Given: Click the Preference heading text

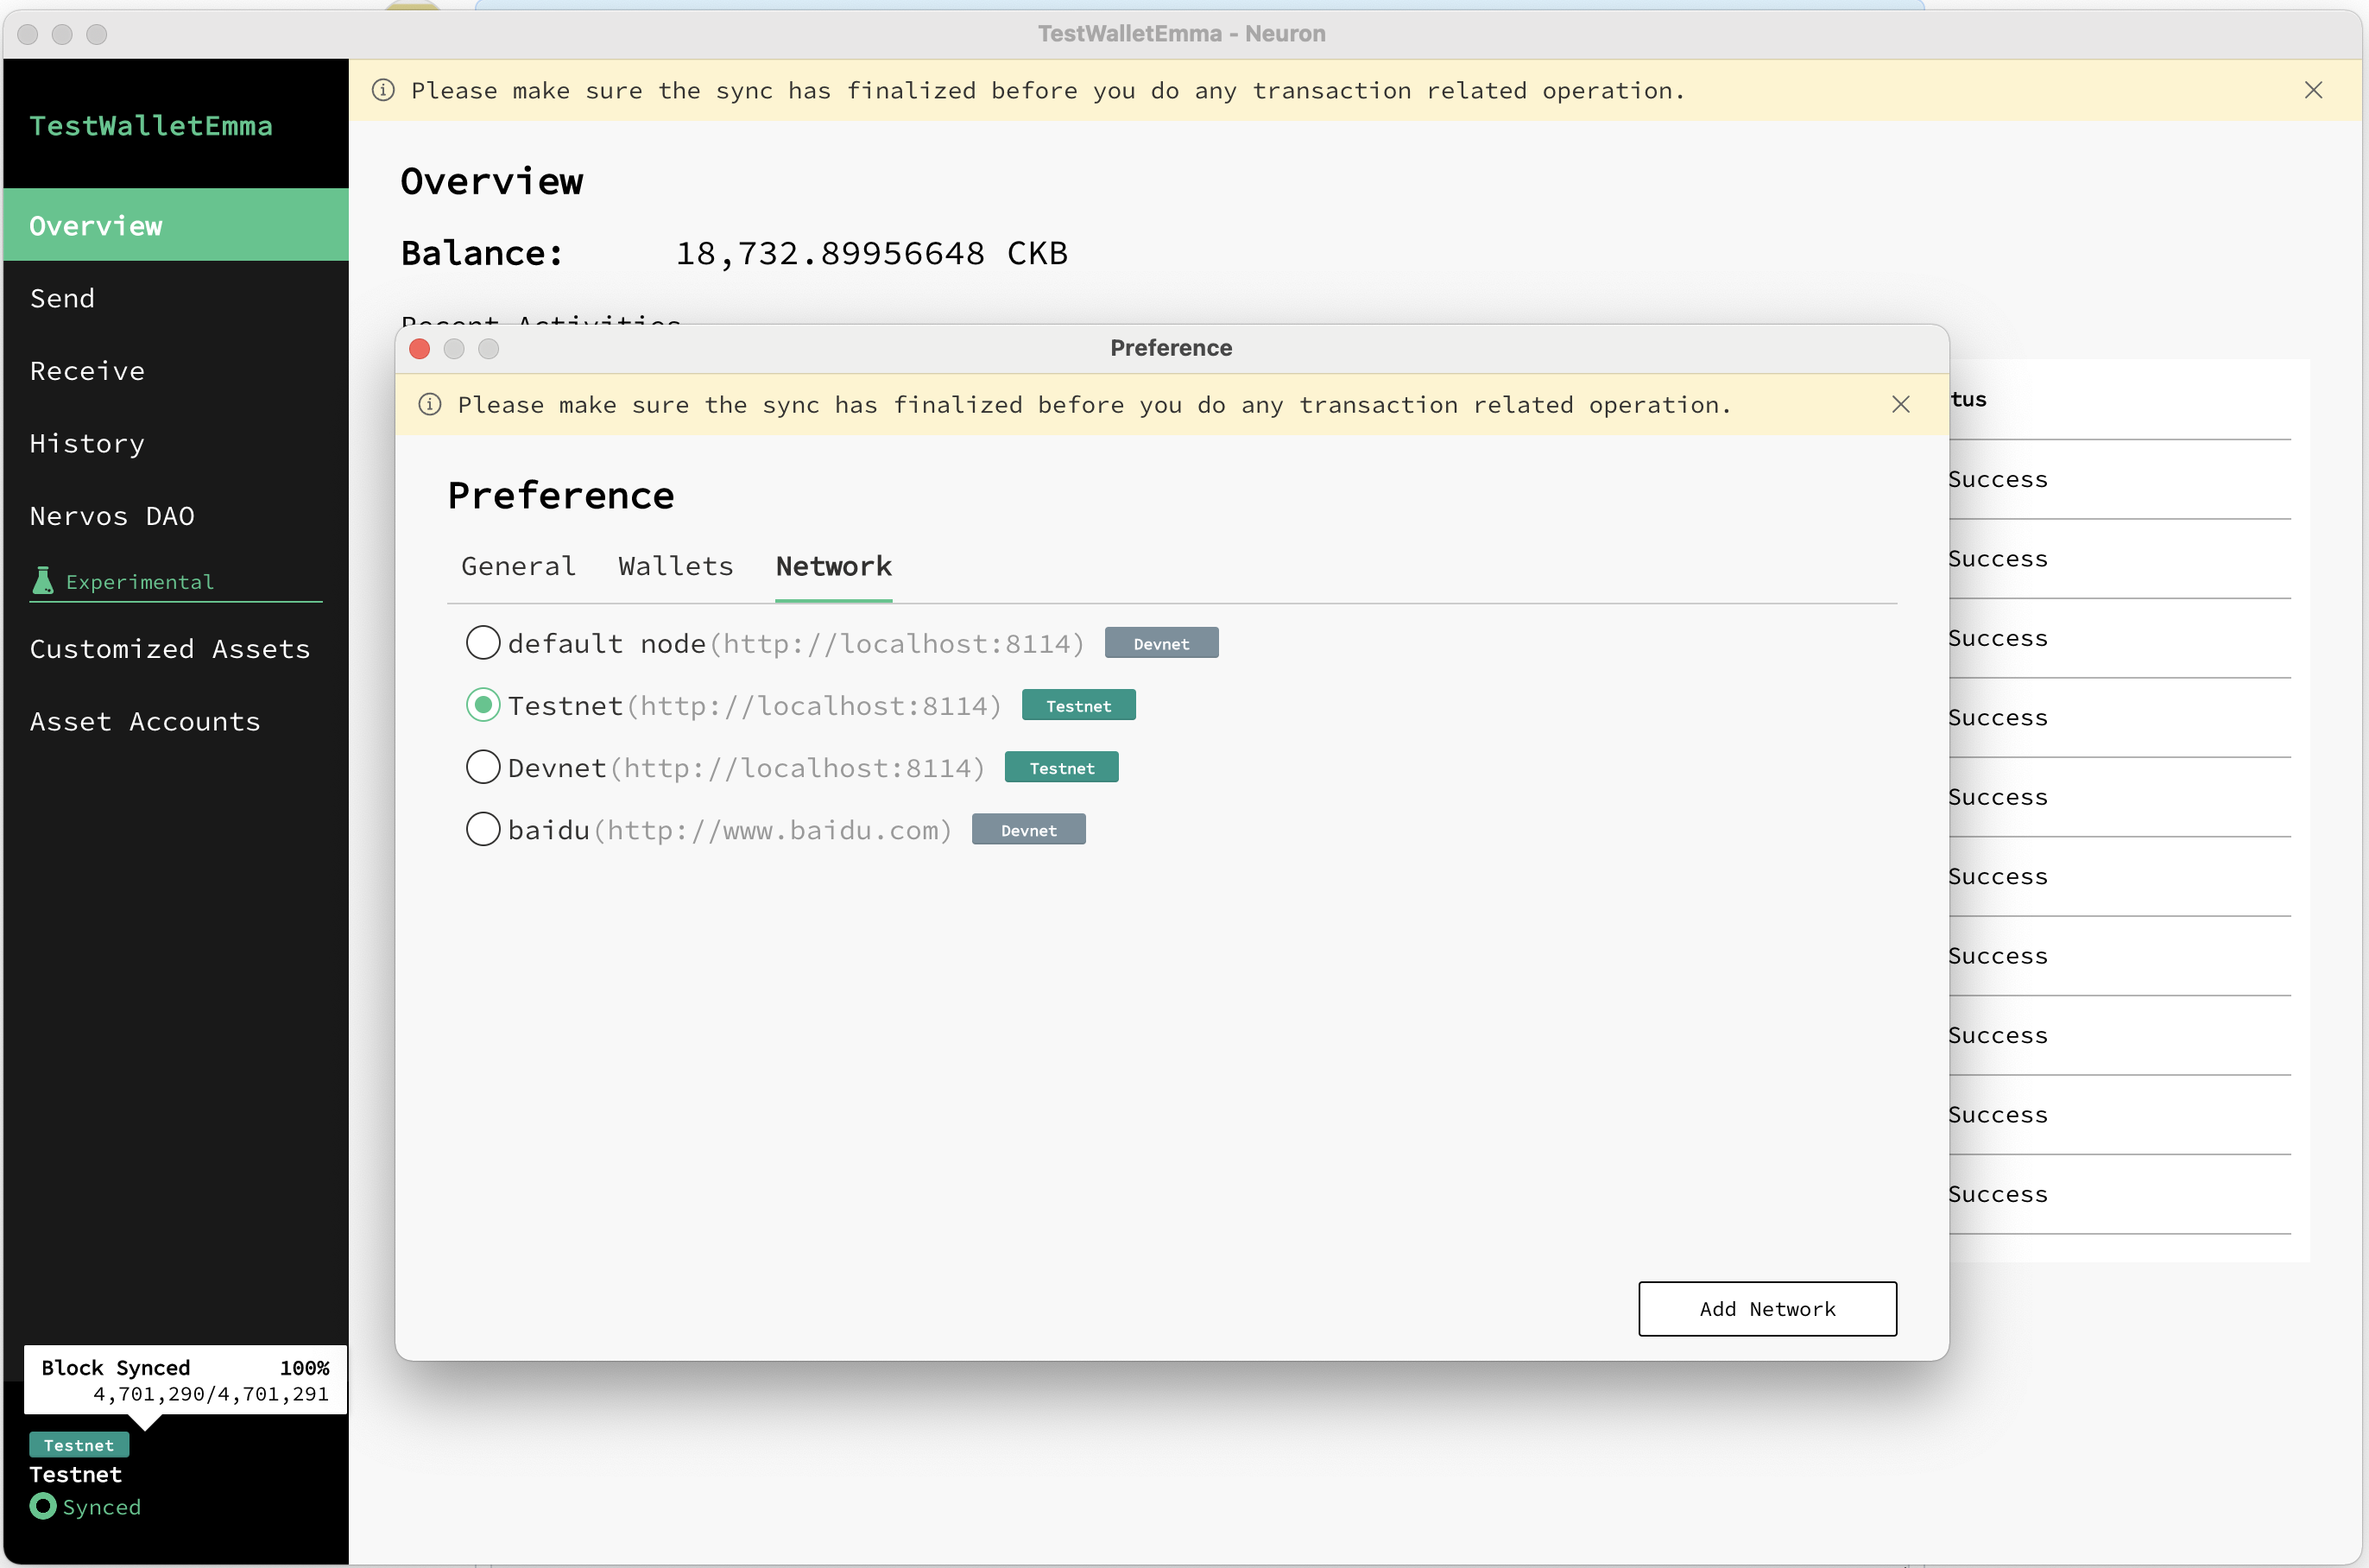Looking at the screenshot, I should [x=561, y=495].
